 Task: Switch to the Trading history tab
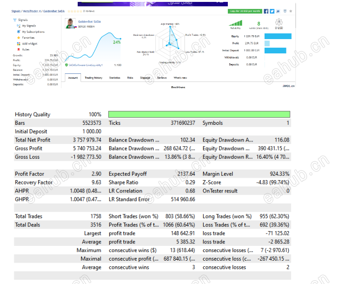click(93, 78)
